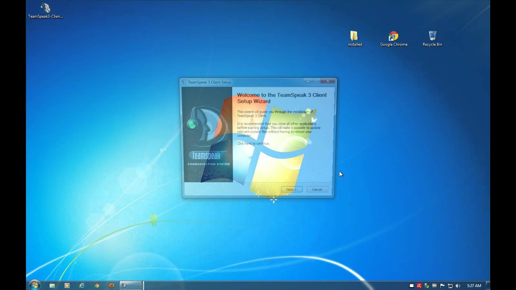
Task: Click the 'Welcome to the TeamSpeak 3 Client' heading
Action: click(282, 98)
